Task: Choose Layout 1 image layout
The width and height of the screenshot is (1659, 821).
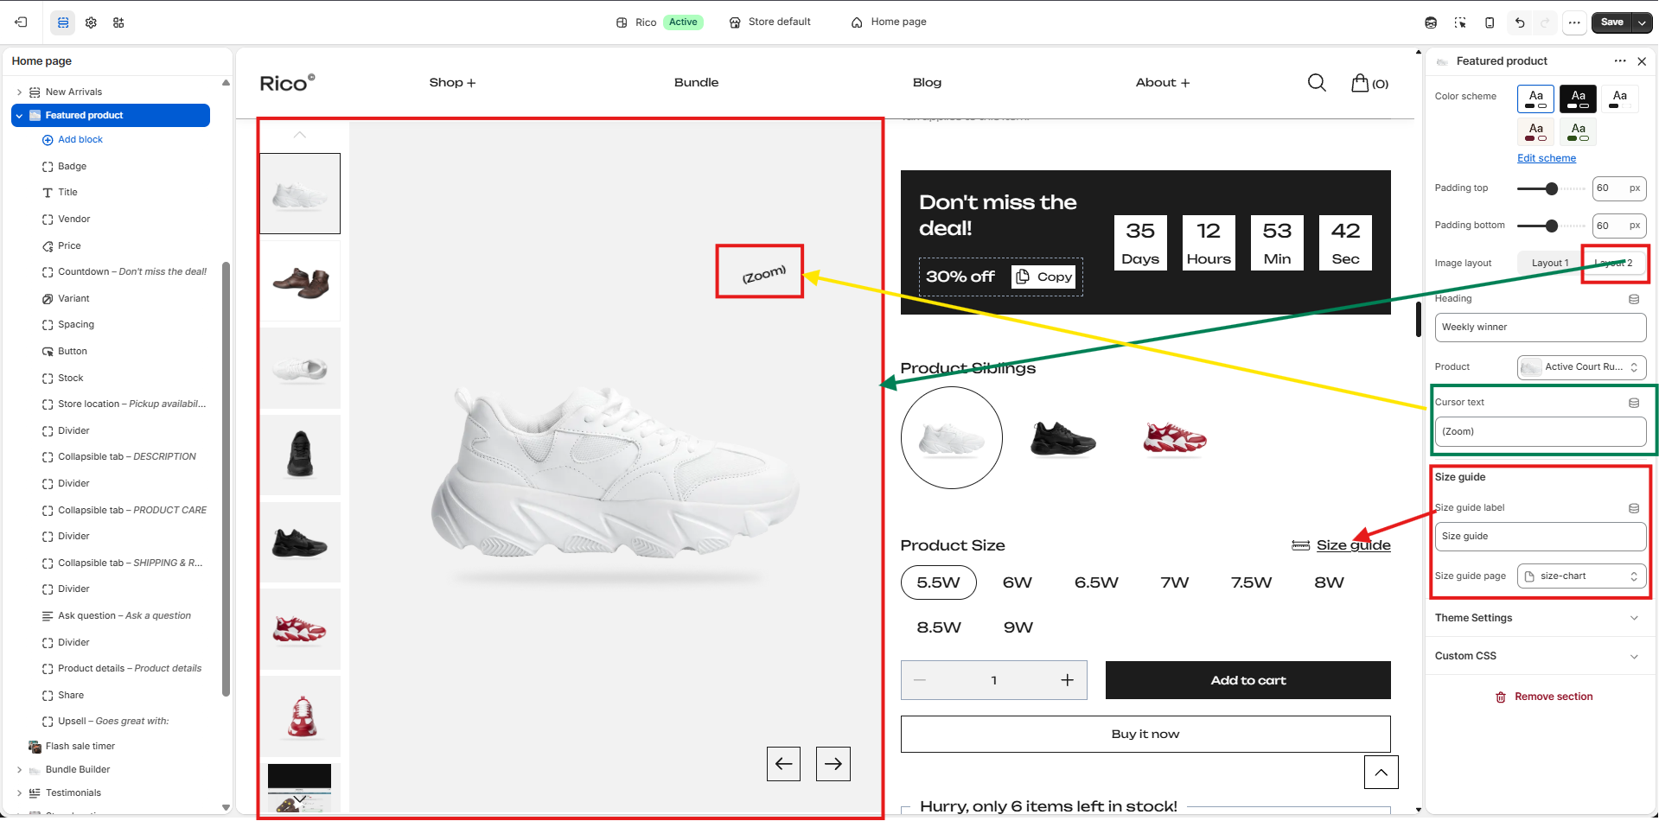Action: tap(1549, 264)
